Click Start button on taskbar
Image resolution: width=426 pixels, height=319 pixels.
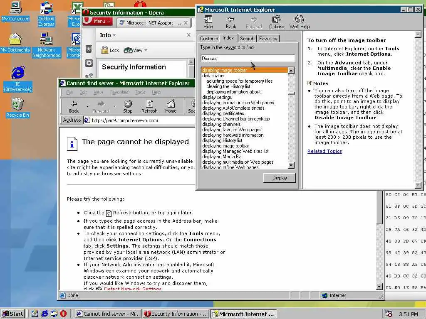coord(13,314)
